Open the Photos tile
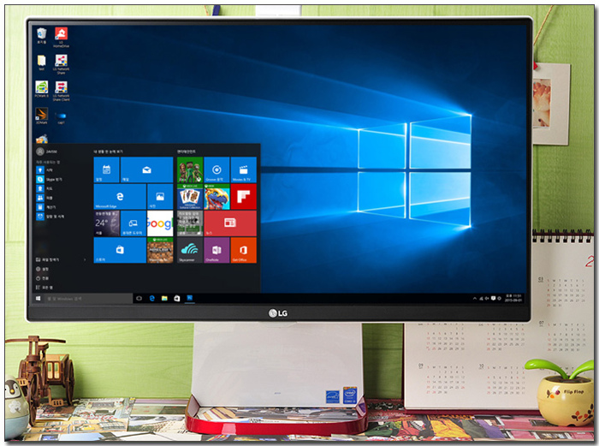 [160, 196]
